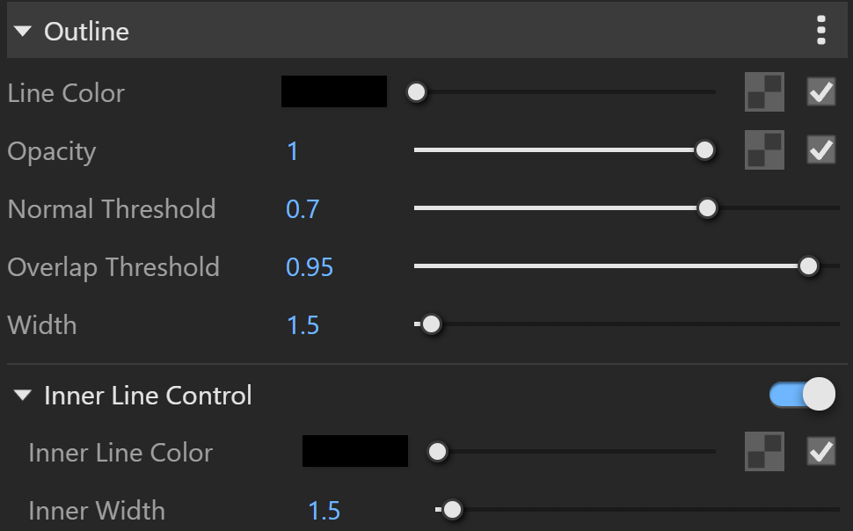
Task: Click the Opacity value field showing 1
Action: click(x=293, y=150)
